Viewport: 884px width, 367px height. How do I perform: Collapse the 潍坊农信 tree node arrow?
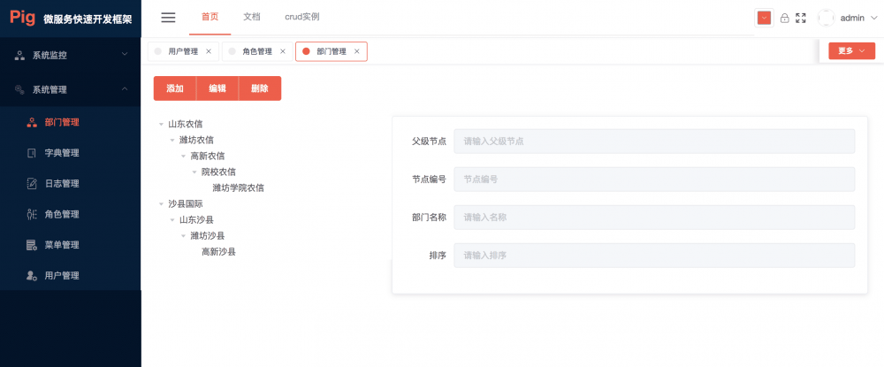(172, 140)
